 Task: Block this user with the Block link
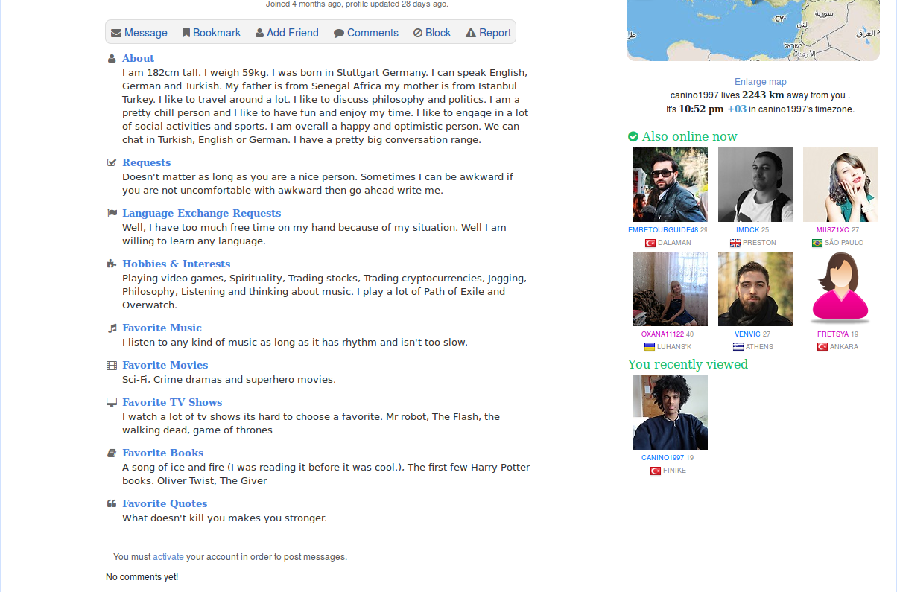click(x=438, y=33)
